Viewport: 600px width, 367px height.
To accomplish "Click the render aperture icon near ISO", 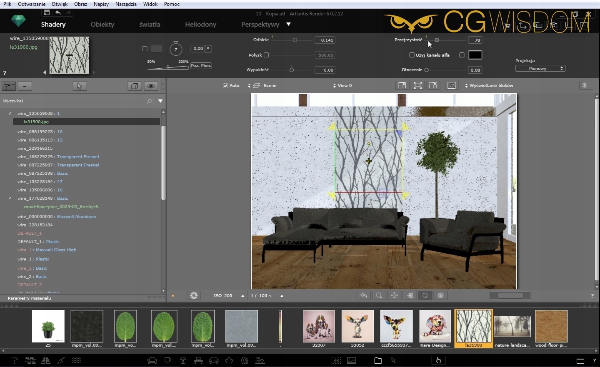I will tap(194, 295).
